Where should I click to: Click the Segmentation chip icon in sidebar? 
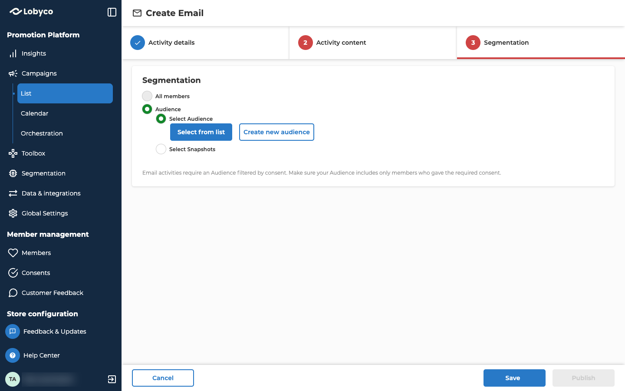(x=13, y=173)
